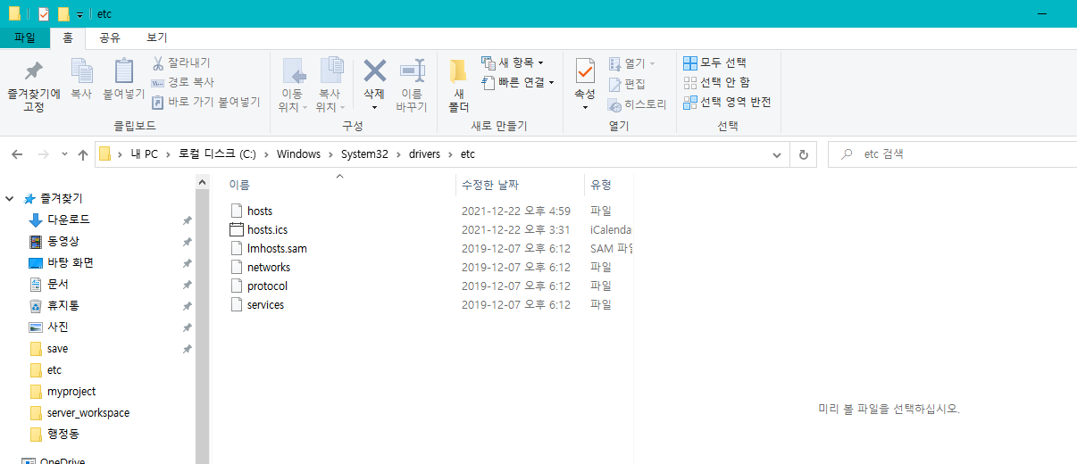The height and width of the screenshot is (464, 1077).
Task: Click 이름 바꾸기 (Rename) icon
Action: point(412,70)
